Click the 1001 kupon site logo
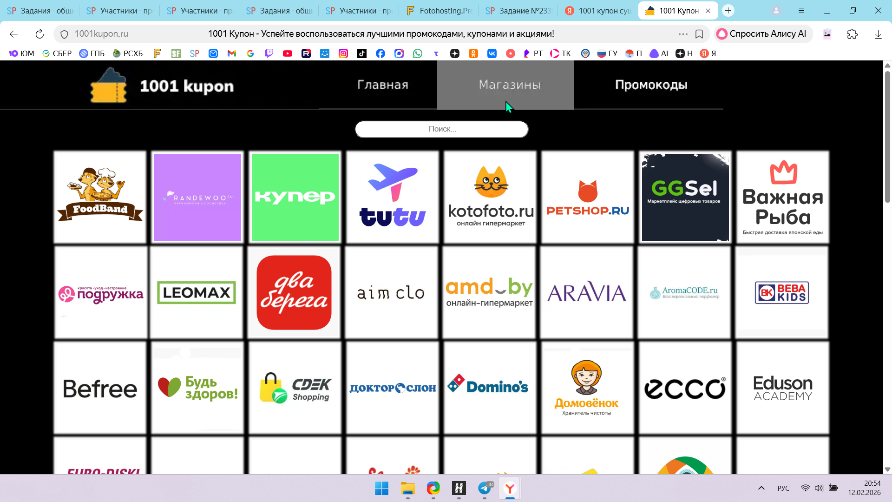The height and width of the screenshot is (502, 892). 162,86
